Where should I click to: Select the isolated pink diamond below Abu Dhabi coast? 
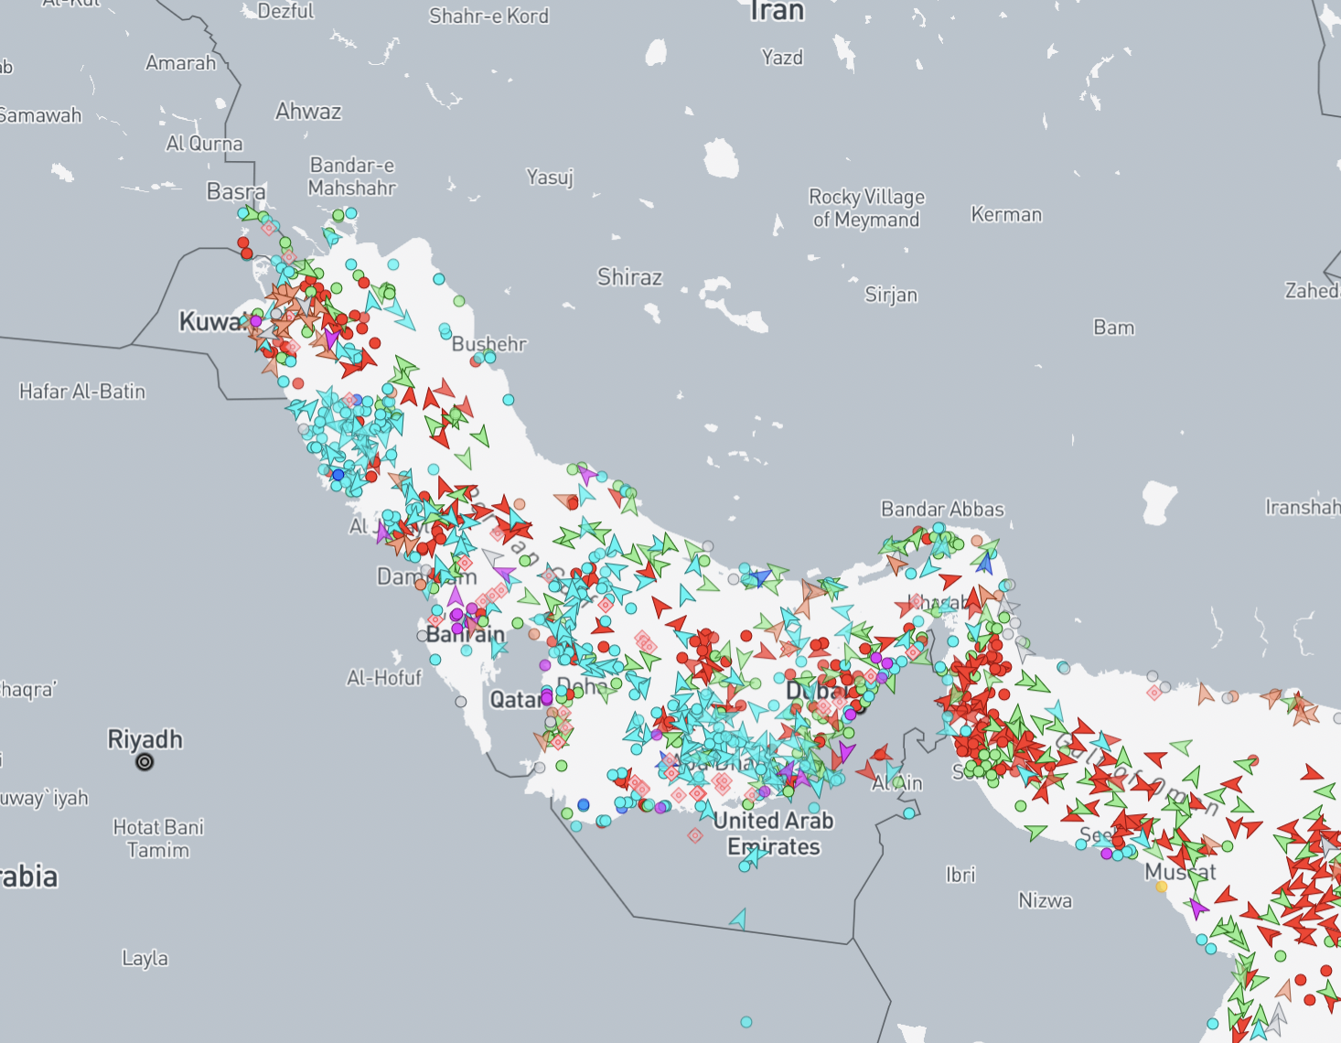click(695, 835)
